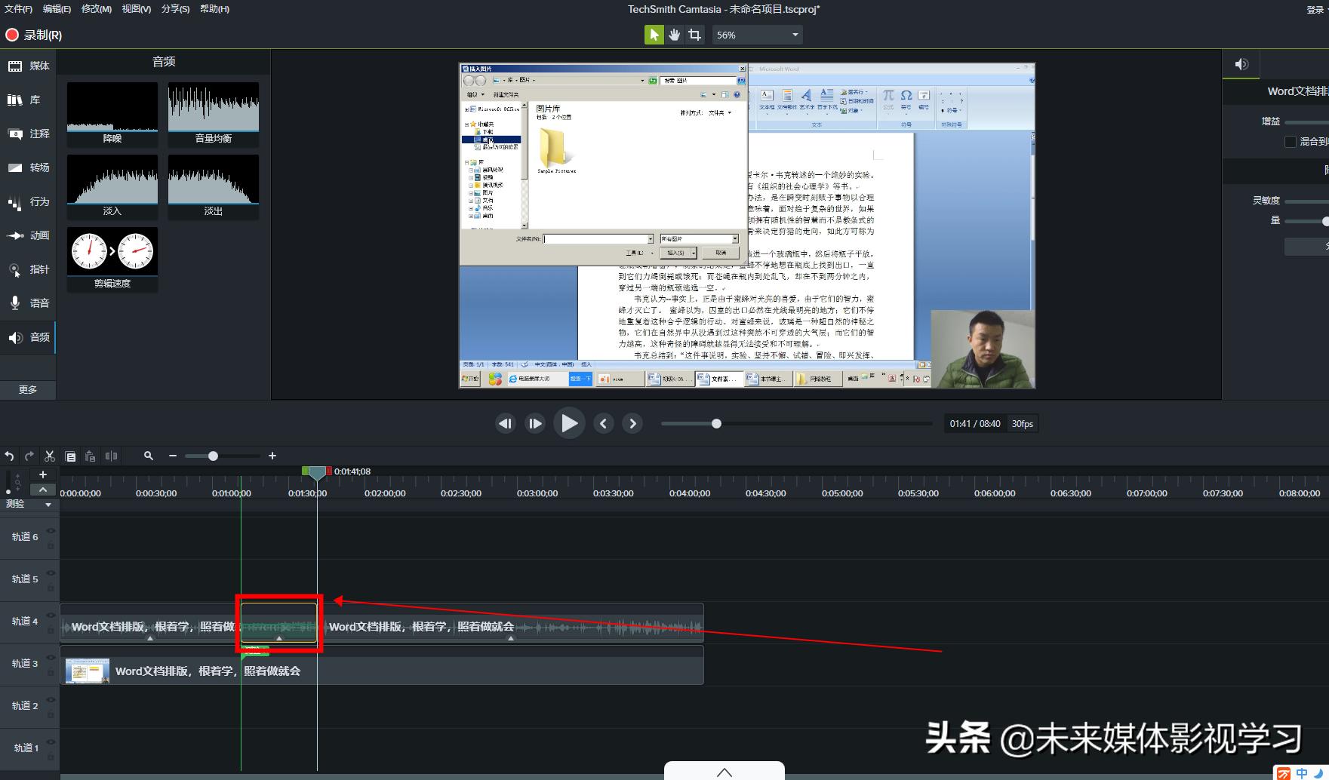Click the playhead marker on the ruler
Viewport: 1329px width, 780px height.
tap(317, 472)
